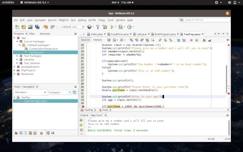Click the Redo toolbar icon
Screen dimensions: 243x152
point(53,27)
